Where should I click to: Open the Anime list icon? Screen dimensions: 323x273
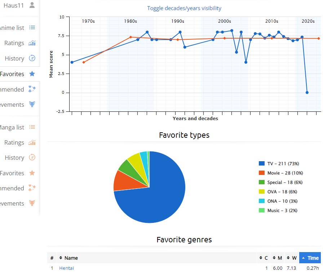[32, 28]
